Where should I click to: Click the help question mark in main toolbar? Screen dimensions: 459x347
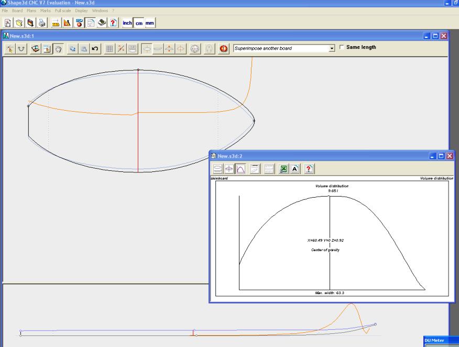(113, 23)
